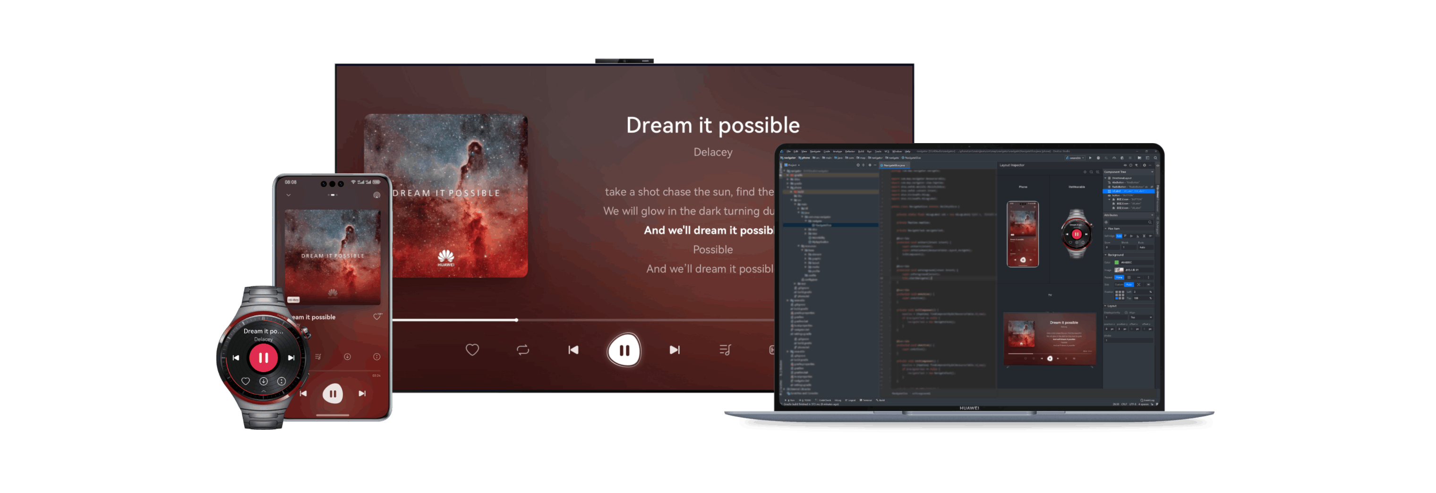1436x493 pixels.
Task: Pause music on the phone
Action: (x=333, y=393)
